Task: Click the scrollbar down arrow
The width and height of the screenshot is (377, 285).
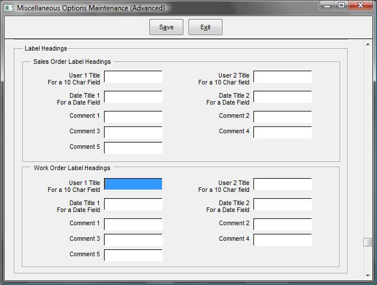Action: (x=368, y=276)
